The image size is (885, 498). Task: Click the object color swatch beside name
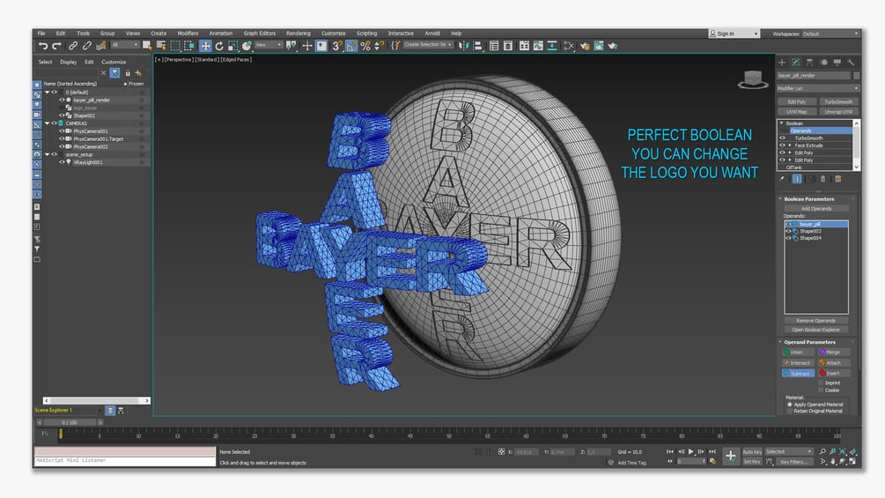pos(856,76)
